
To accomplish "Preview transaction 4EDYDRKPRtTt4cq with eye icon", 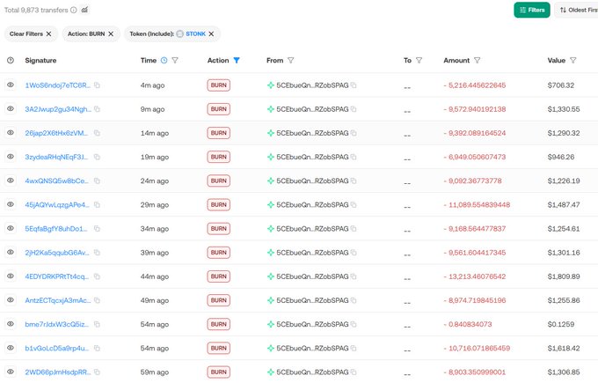I will tap(11, 276).
